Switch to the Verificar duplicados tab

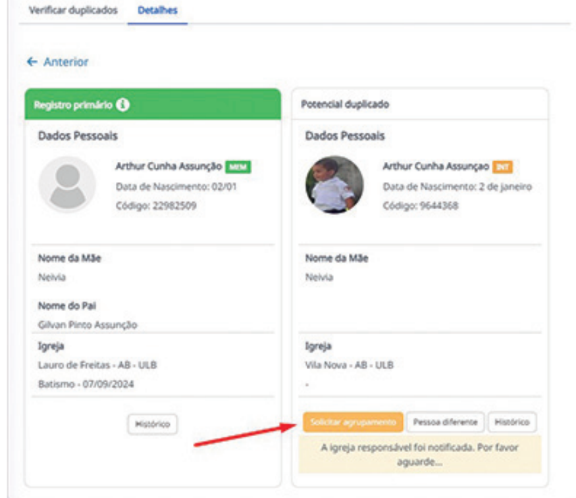(x=74, y=11)
